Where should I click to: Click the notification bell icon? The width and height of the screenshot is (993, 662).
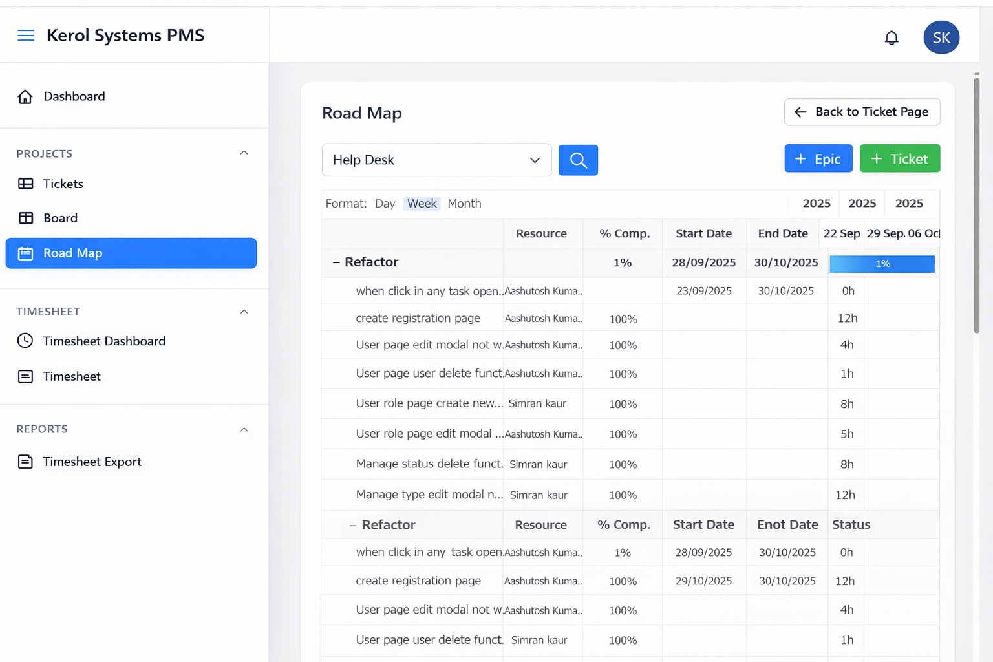click(892, 38)
